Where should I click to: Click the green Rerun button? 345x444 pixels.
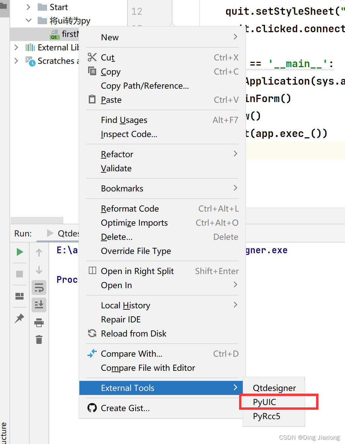[20, 252]
